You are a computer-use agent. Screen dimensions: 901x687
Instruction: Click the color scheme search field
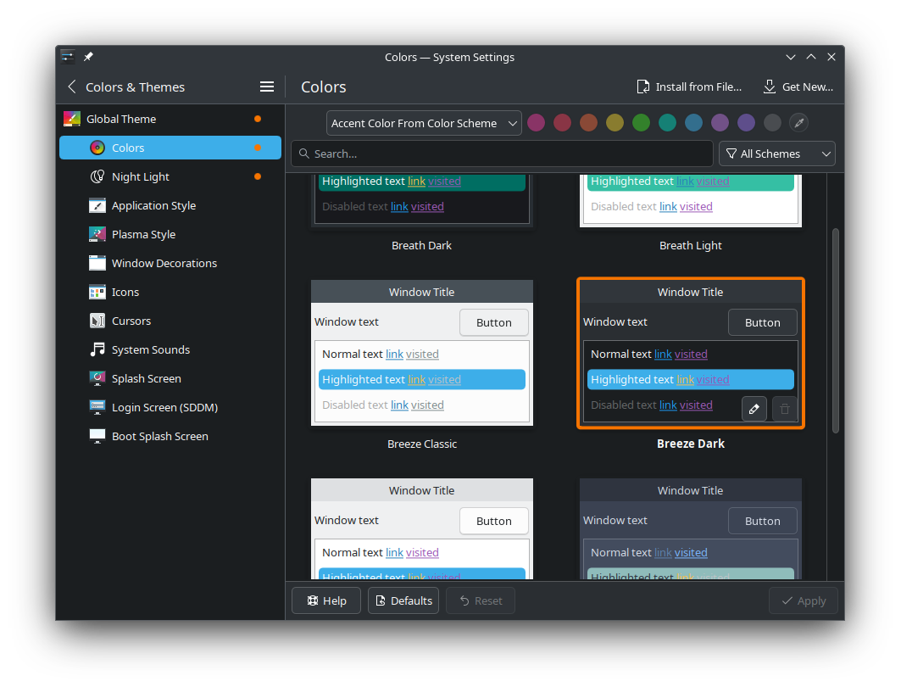pyautogui.click(x=502, y=154)
